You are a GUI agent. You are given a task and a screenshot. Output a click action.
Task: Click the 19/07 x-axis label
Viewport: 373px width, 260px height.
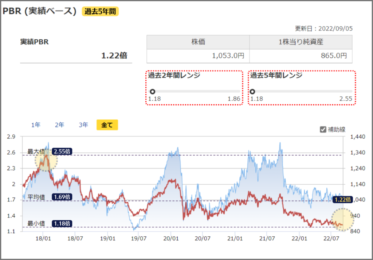pos(139,239)
